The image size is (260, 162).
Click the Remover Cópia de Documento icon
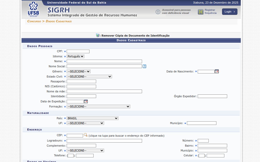point(97,35)
